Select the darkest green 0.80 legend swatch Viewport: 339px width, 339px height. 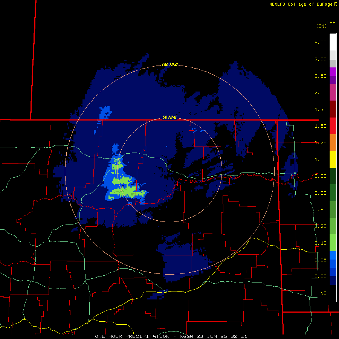tap(333, 176)
